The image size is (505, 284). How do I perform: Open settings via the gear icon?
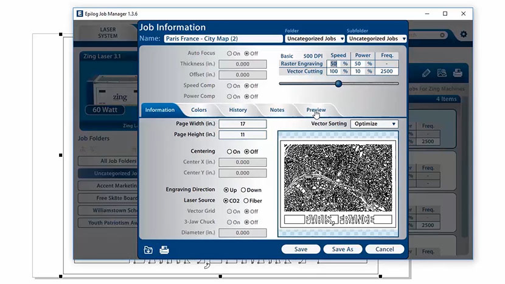click(x=464, y=34)
